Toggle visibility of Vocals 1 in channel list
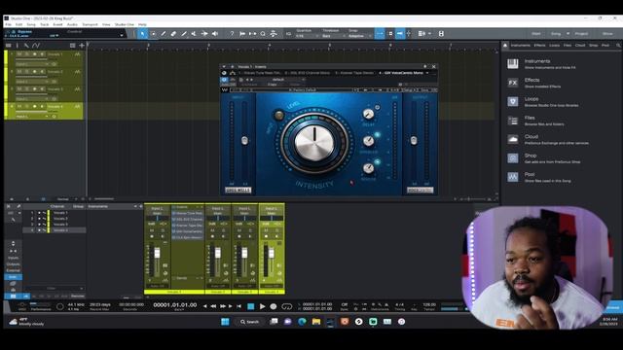 (x=39, y=213)
